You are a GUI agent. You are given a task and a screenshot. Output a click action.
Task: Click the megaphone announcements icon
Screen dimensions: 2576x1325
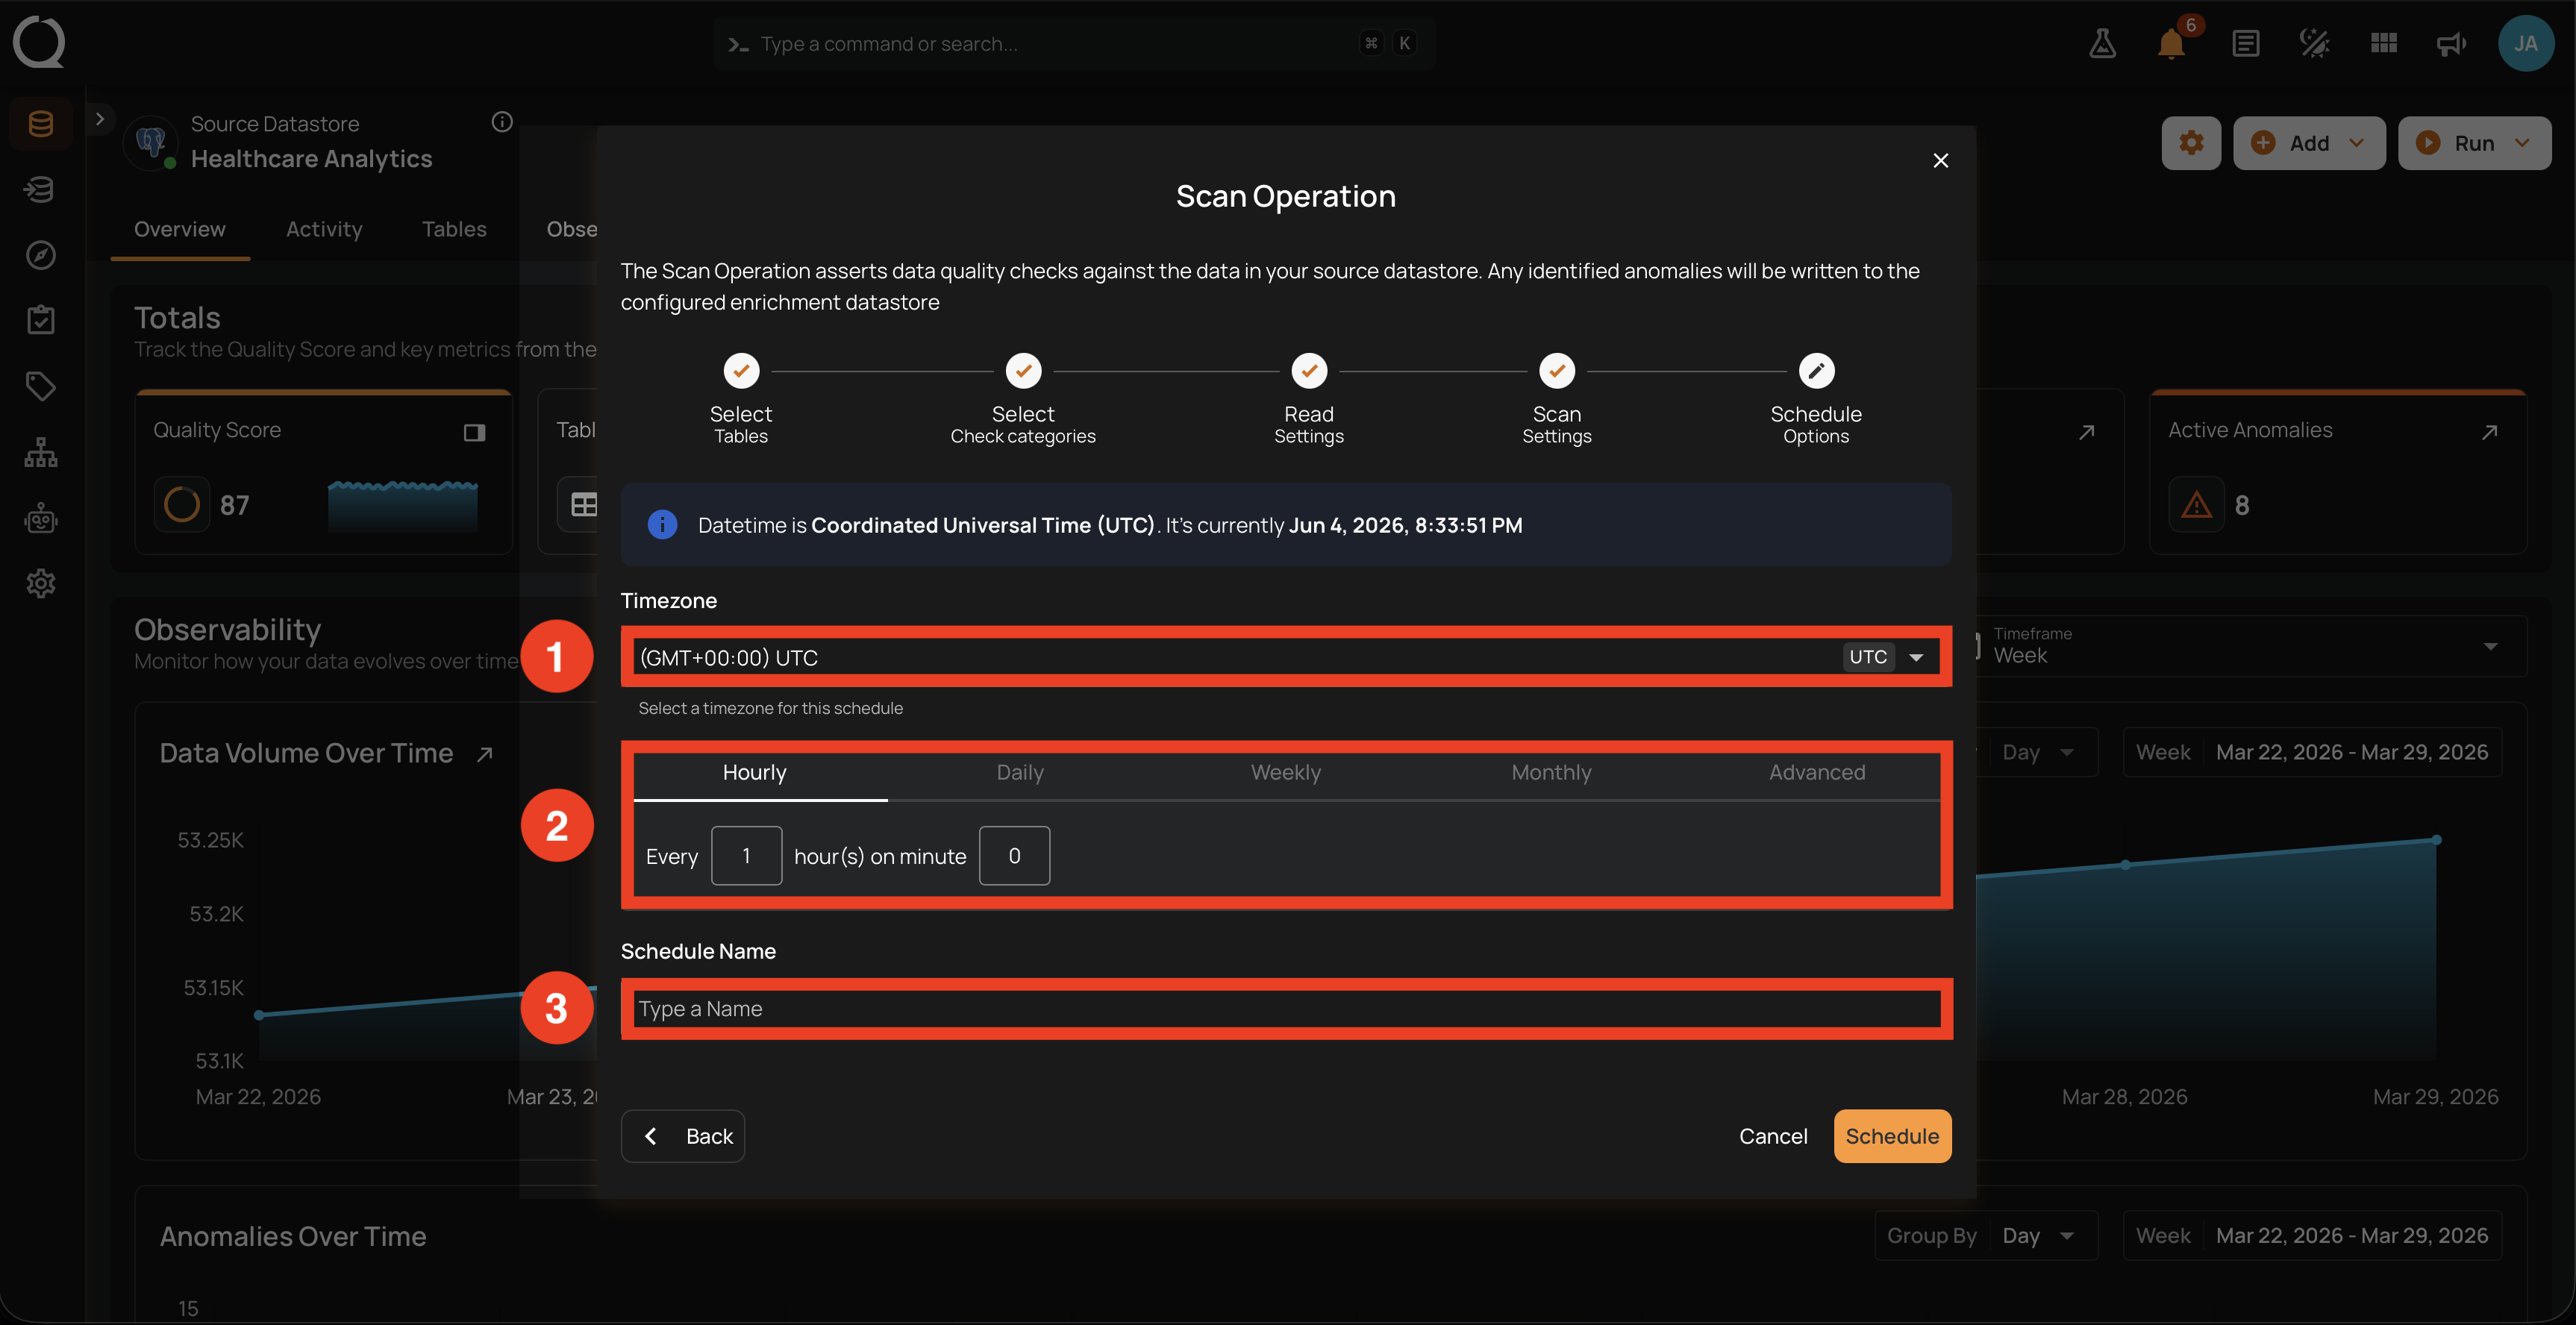coord(2451,43)
